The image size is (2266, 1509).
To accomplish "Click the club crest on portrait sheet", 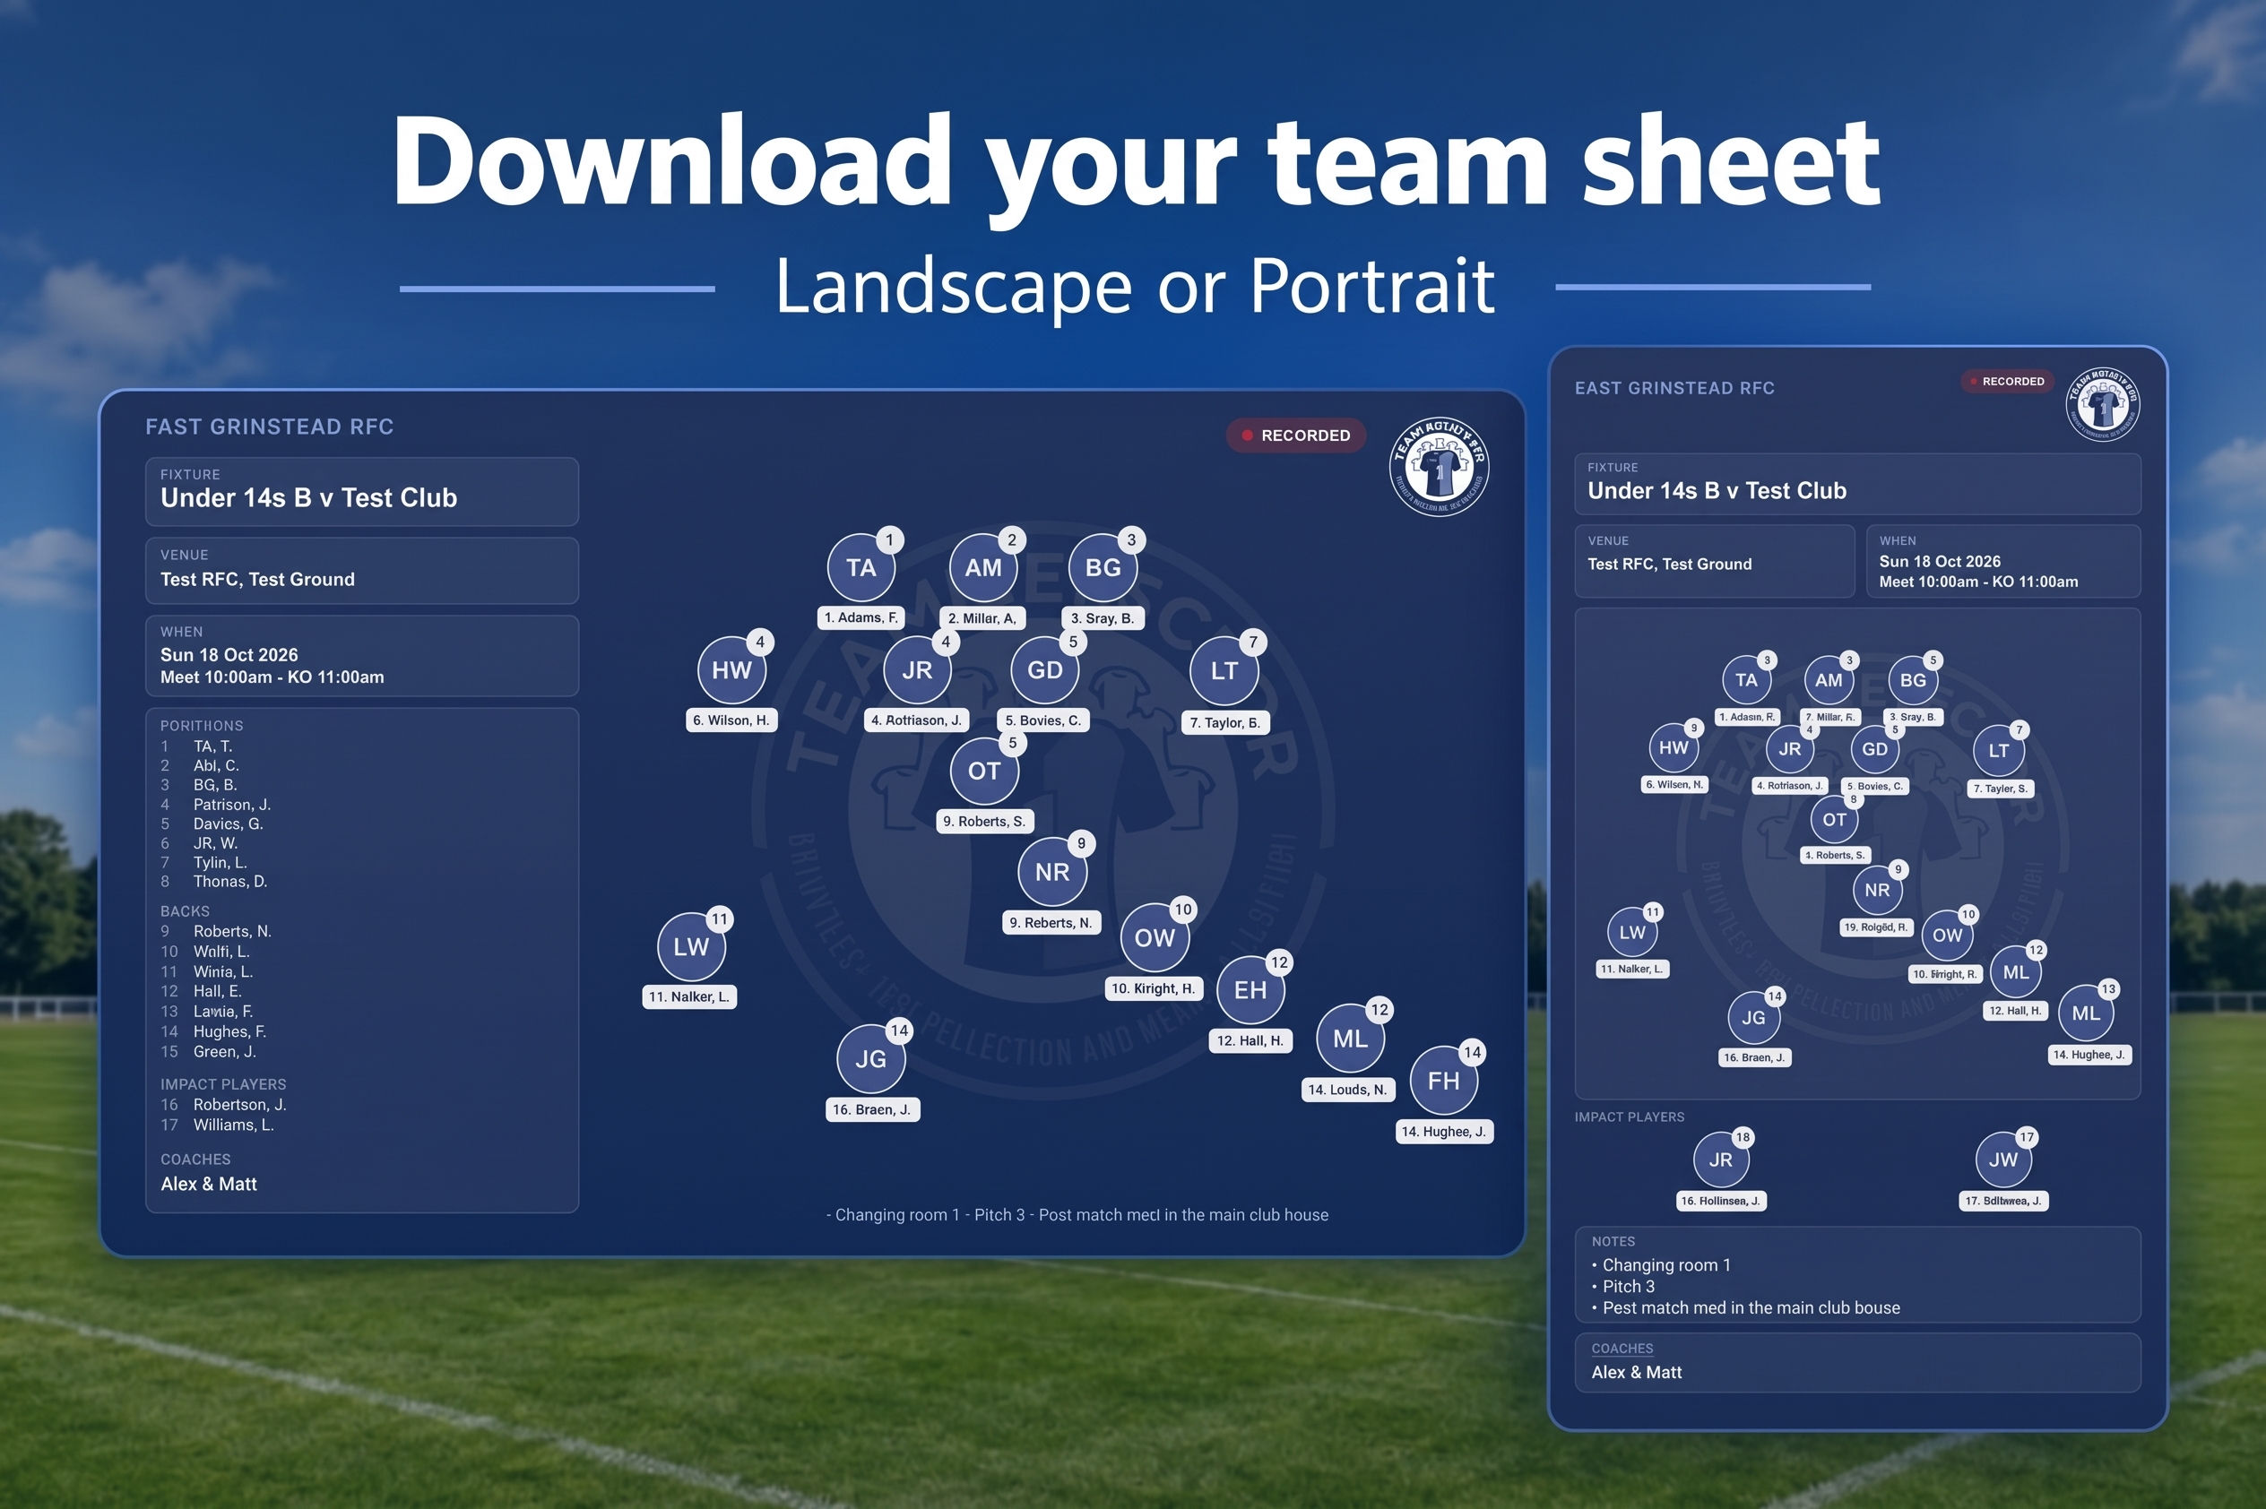I will [2104, 404].
